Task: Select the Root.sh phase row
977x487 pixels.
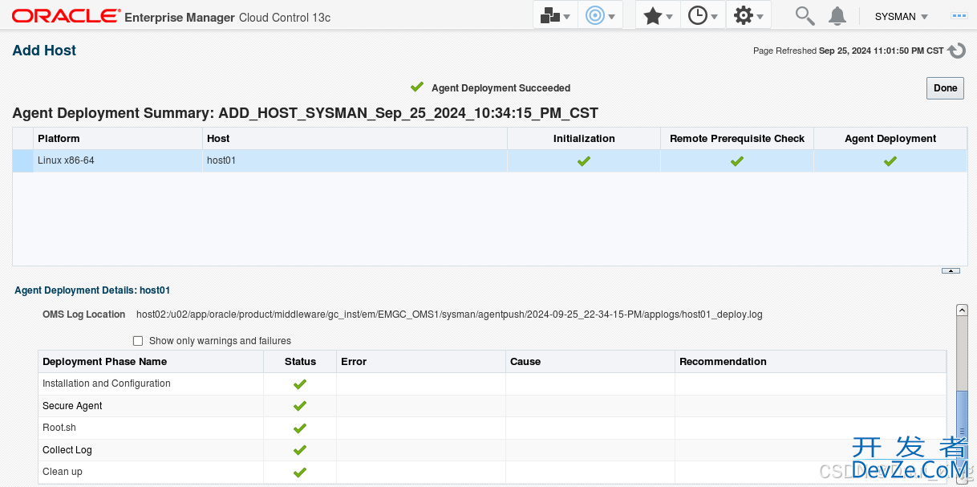Action: [x=493, y=428]
